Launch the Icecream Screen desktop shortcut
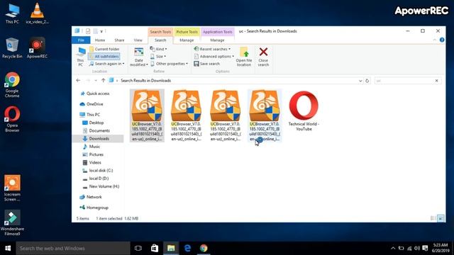 (x=12, y=188)
